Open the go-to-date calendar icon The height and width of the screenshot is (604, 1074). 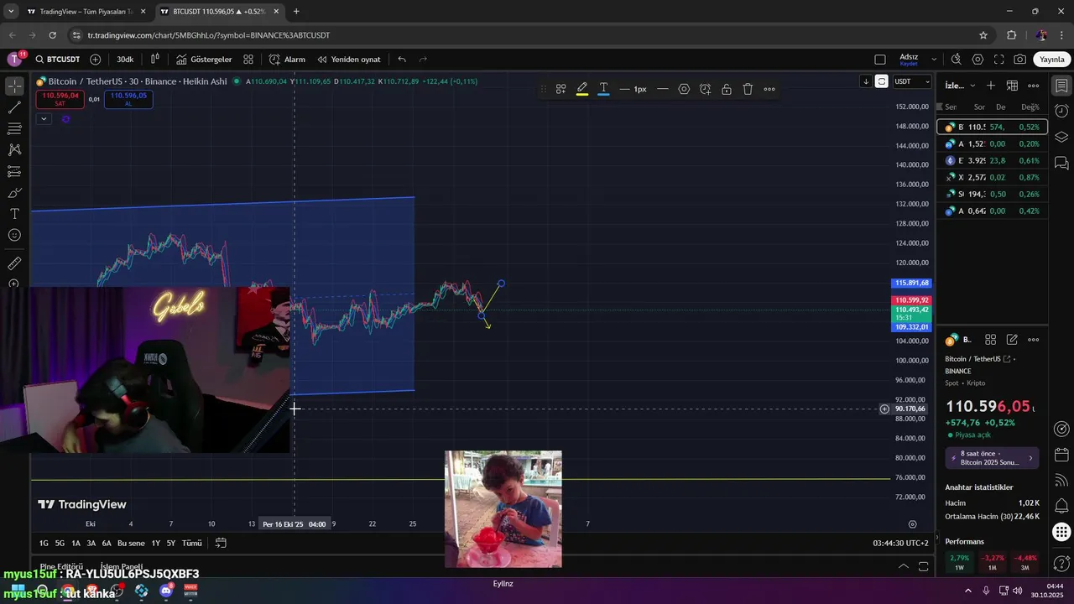221,544
